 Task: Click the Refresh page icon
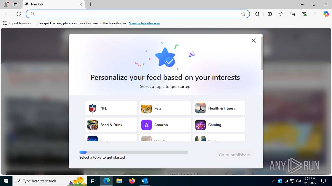pyautogui.click(x=19, y=14)
